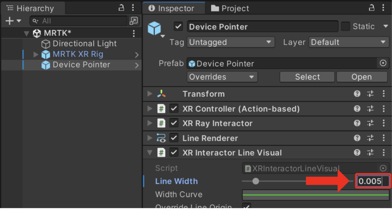Click the Script field object picker icon

coord(383,168)
